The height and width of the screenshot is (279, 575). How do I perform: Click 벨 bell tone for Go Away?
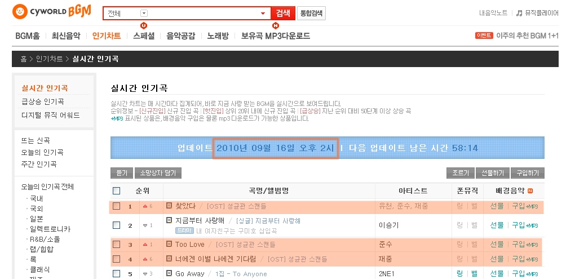point(474,273)
